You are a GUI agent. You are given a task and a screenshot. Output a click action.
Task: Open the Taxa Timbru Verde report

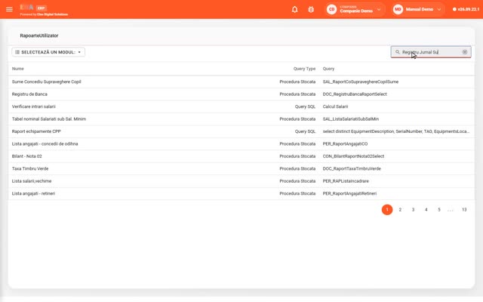coord(30,168)
